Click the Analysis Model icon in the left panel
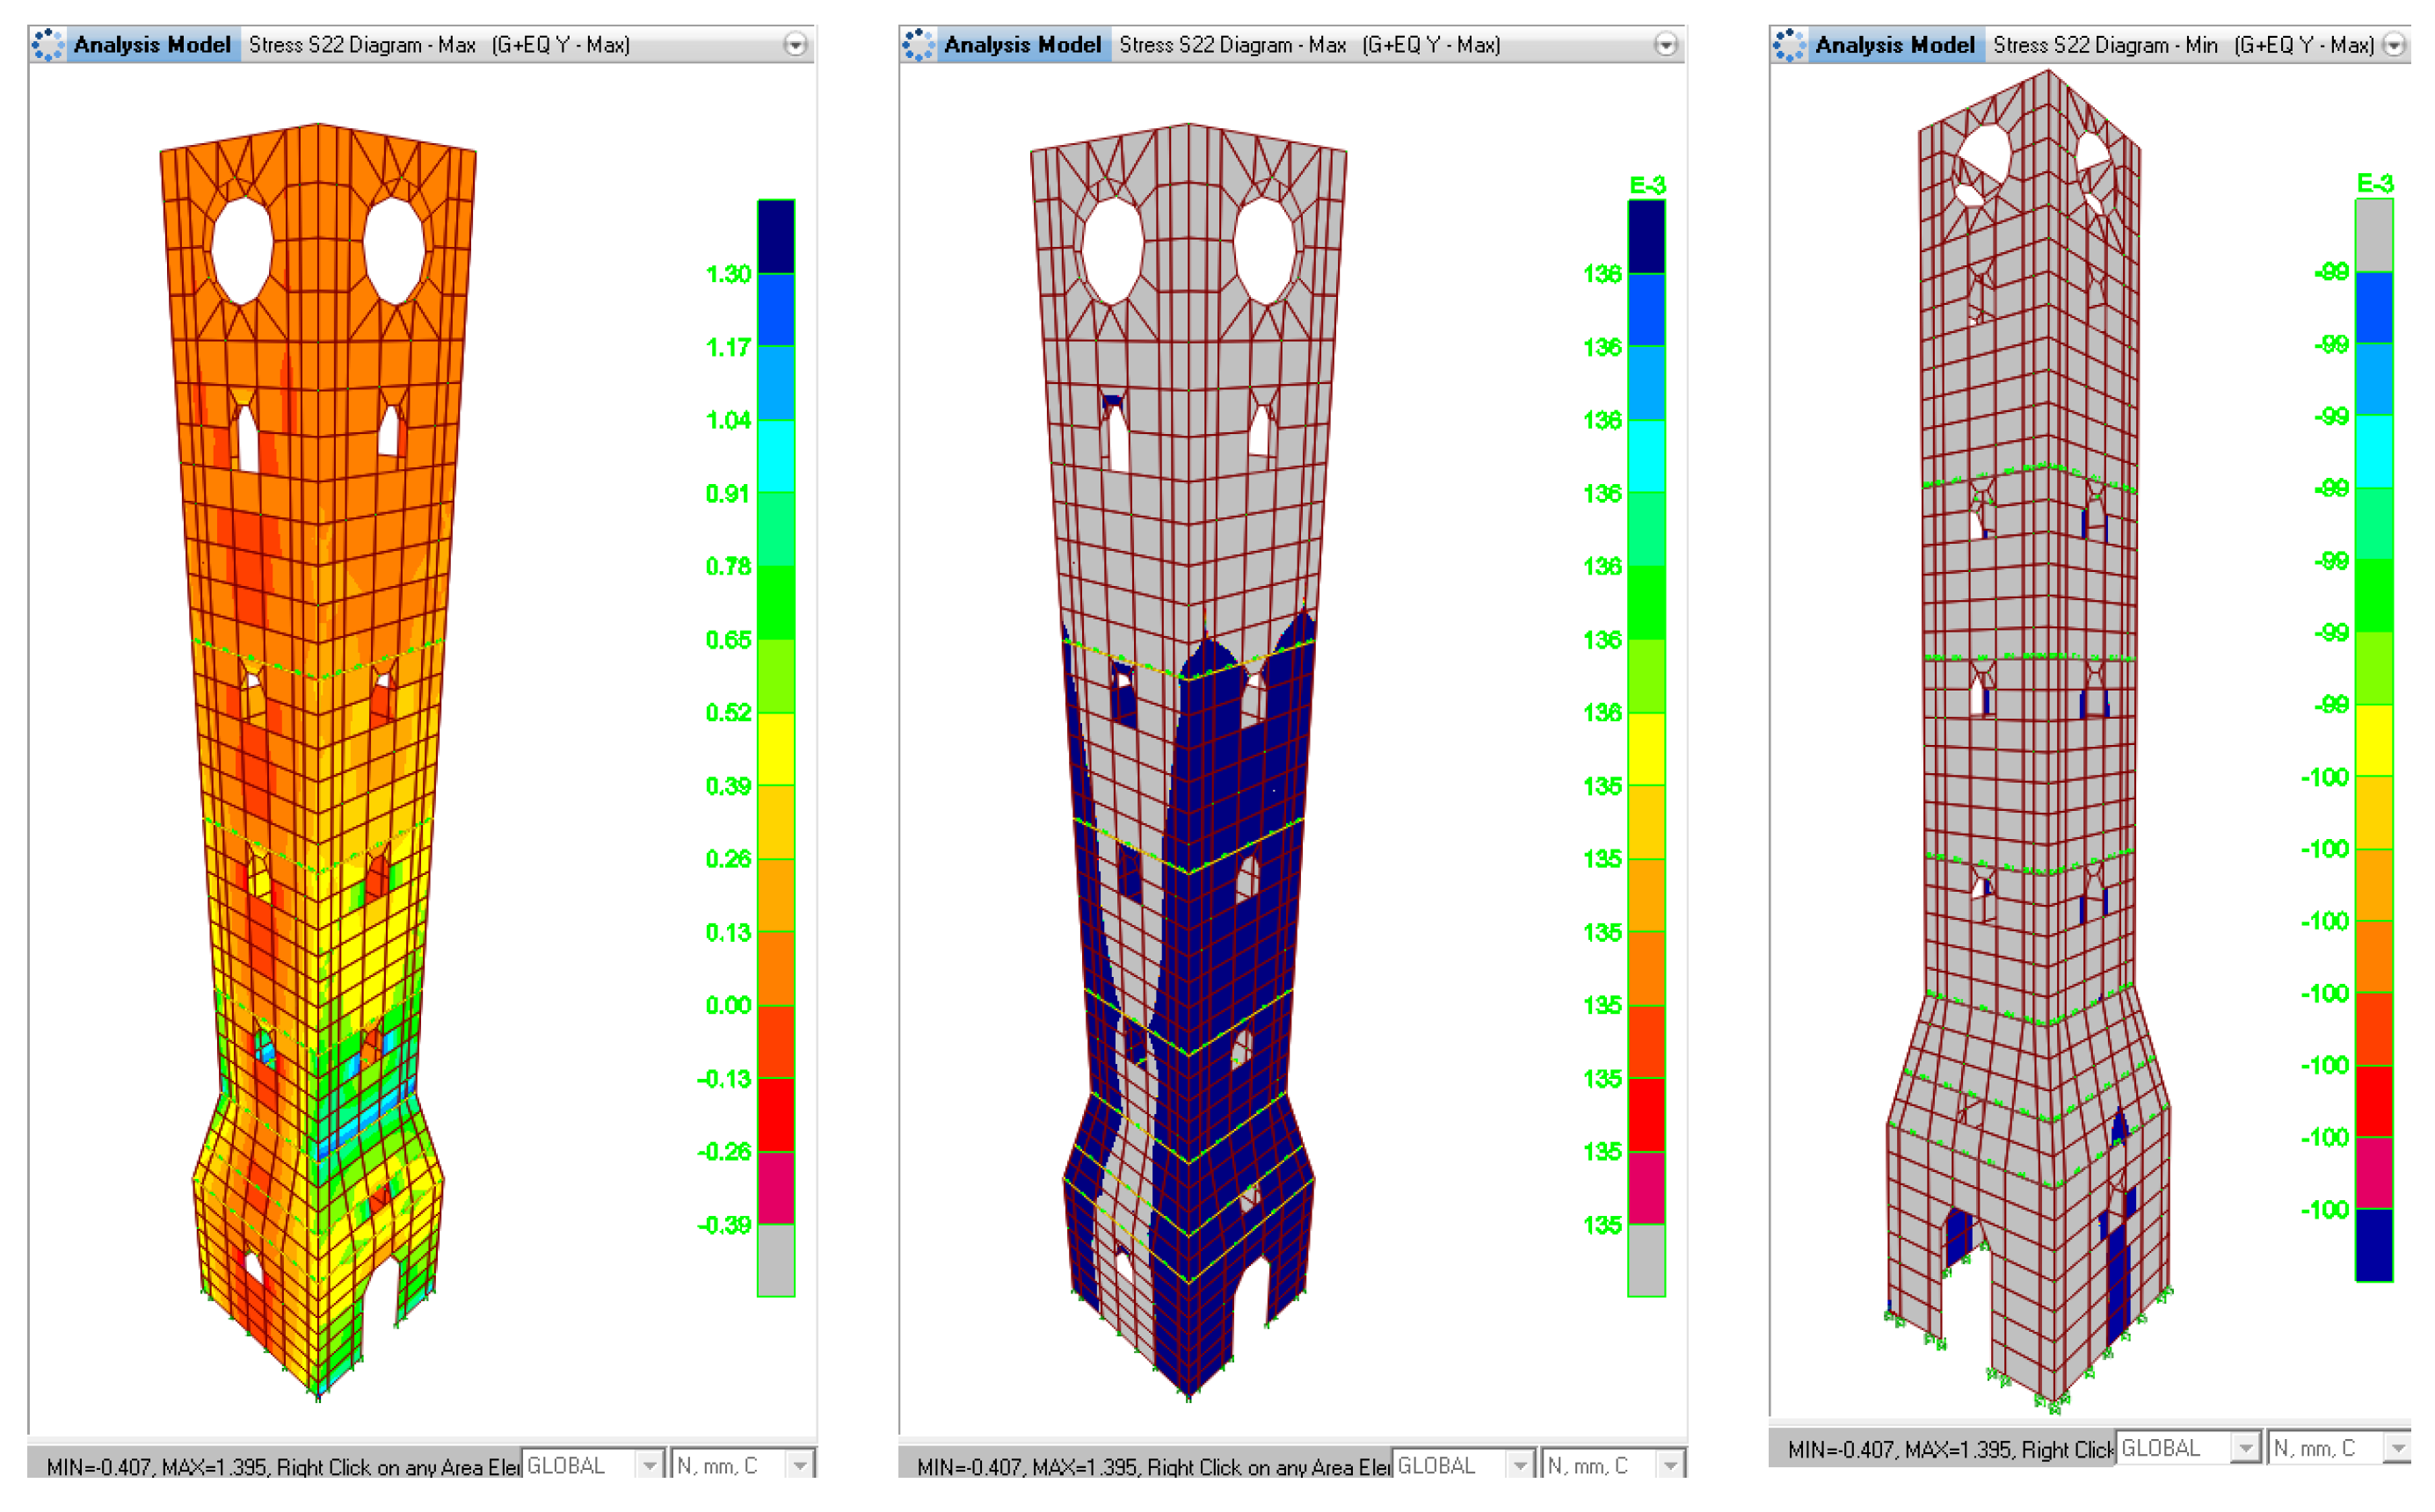 [x=48, y=45]
